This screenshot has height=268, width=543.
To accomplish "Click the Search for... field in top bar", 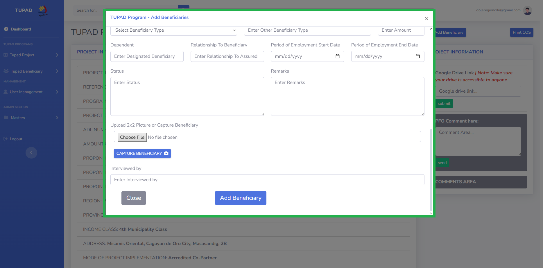I will [x=125, y=10].
